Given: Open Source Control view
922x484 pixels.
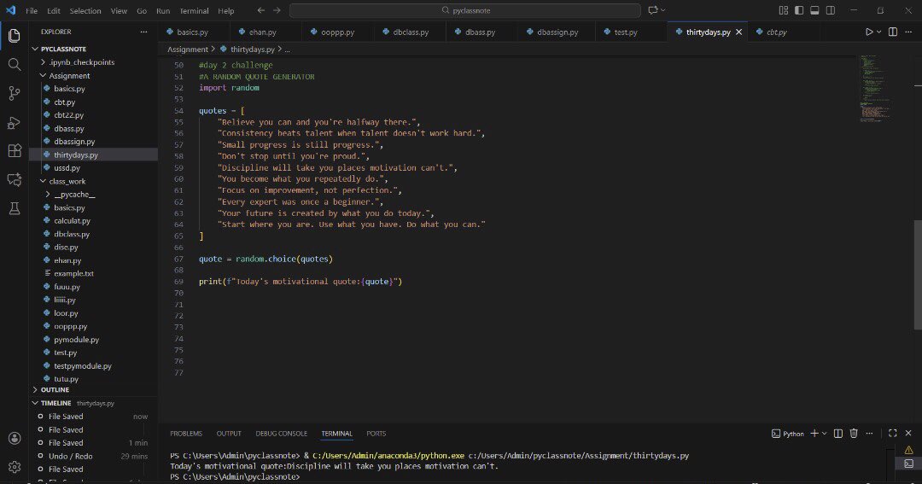Looking at the screenshot, I should [x=15, y=93].
